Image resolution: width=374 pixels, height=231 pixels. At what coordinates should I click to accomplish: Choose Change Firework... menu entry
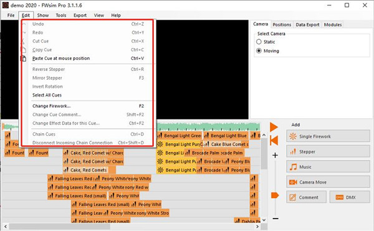[x=87, y=106]
